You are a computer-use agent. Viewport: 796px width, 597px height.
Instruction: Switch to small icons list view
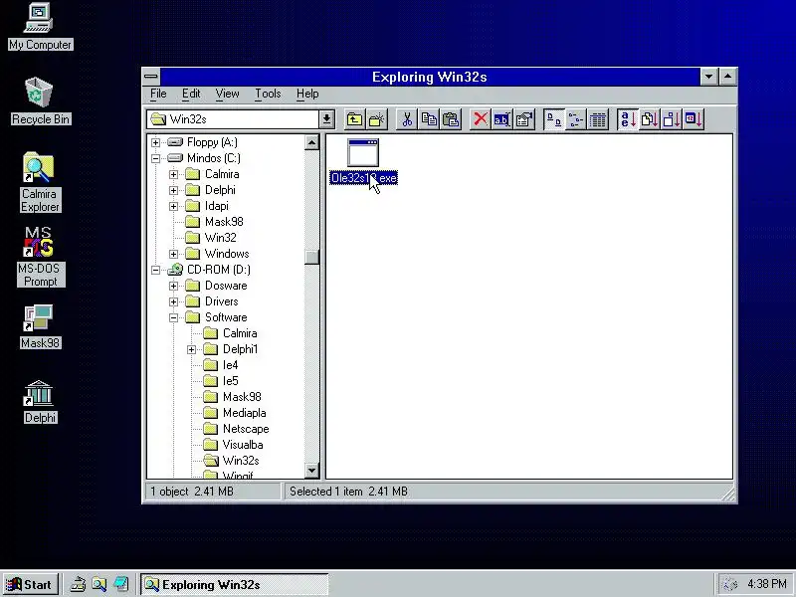coord(576,119)
